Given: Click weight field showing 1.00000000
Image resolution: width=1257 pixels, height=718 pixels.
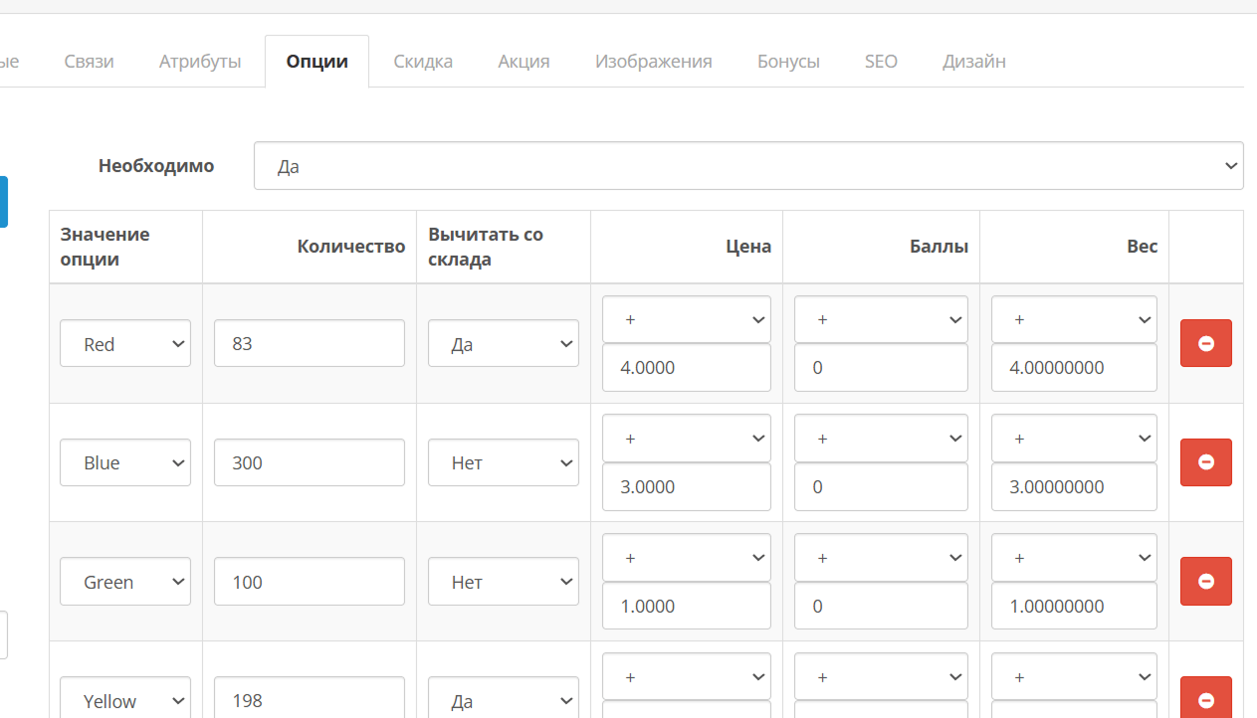Looking at the screenshot, I should click(x=1074, y=606).
